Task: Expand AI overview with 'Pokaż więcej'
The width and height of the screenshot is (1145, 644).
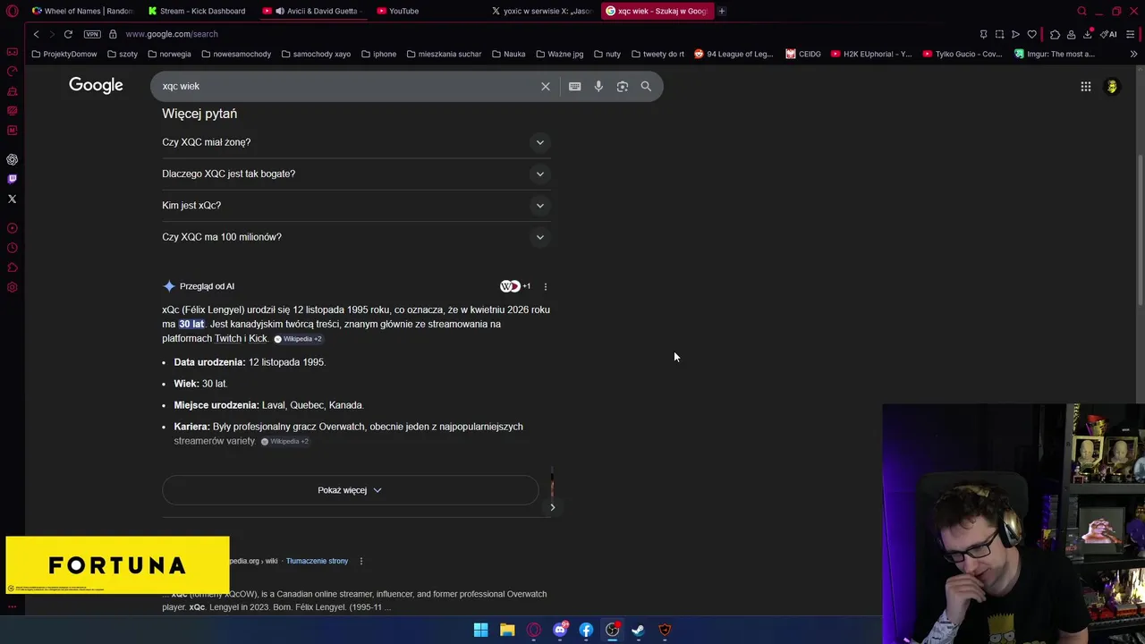Action: [350, 490]
